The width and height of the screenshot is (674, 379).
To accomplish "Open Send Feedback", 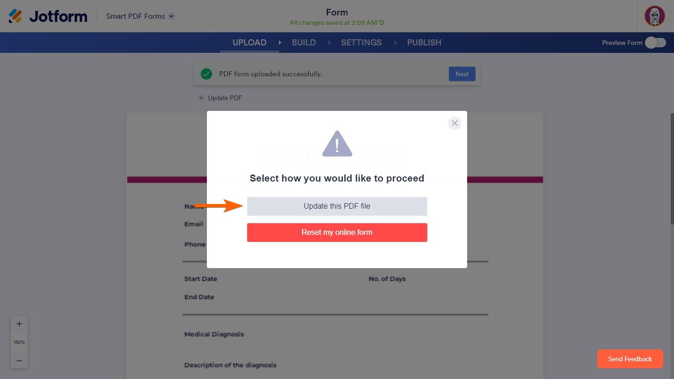I will tap(630, 359).
